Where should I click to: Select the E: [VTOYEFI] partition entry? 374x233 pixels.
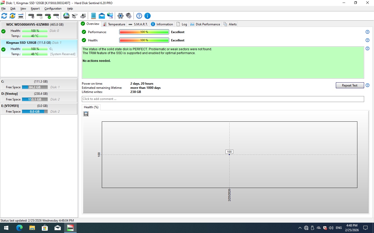click(x=39, y=108)
